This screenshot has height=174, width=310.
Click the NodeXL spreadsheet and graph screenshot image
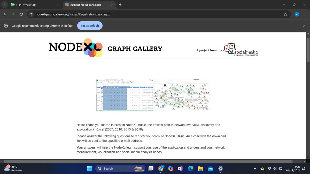[153, 96]
